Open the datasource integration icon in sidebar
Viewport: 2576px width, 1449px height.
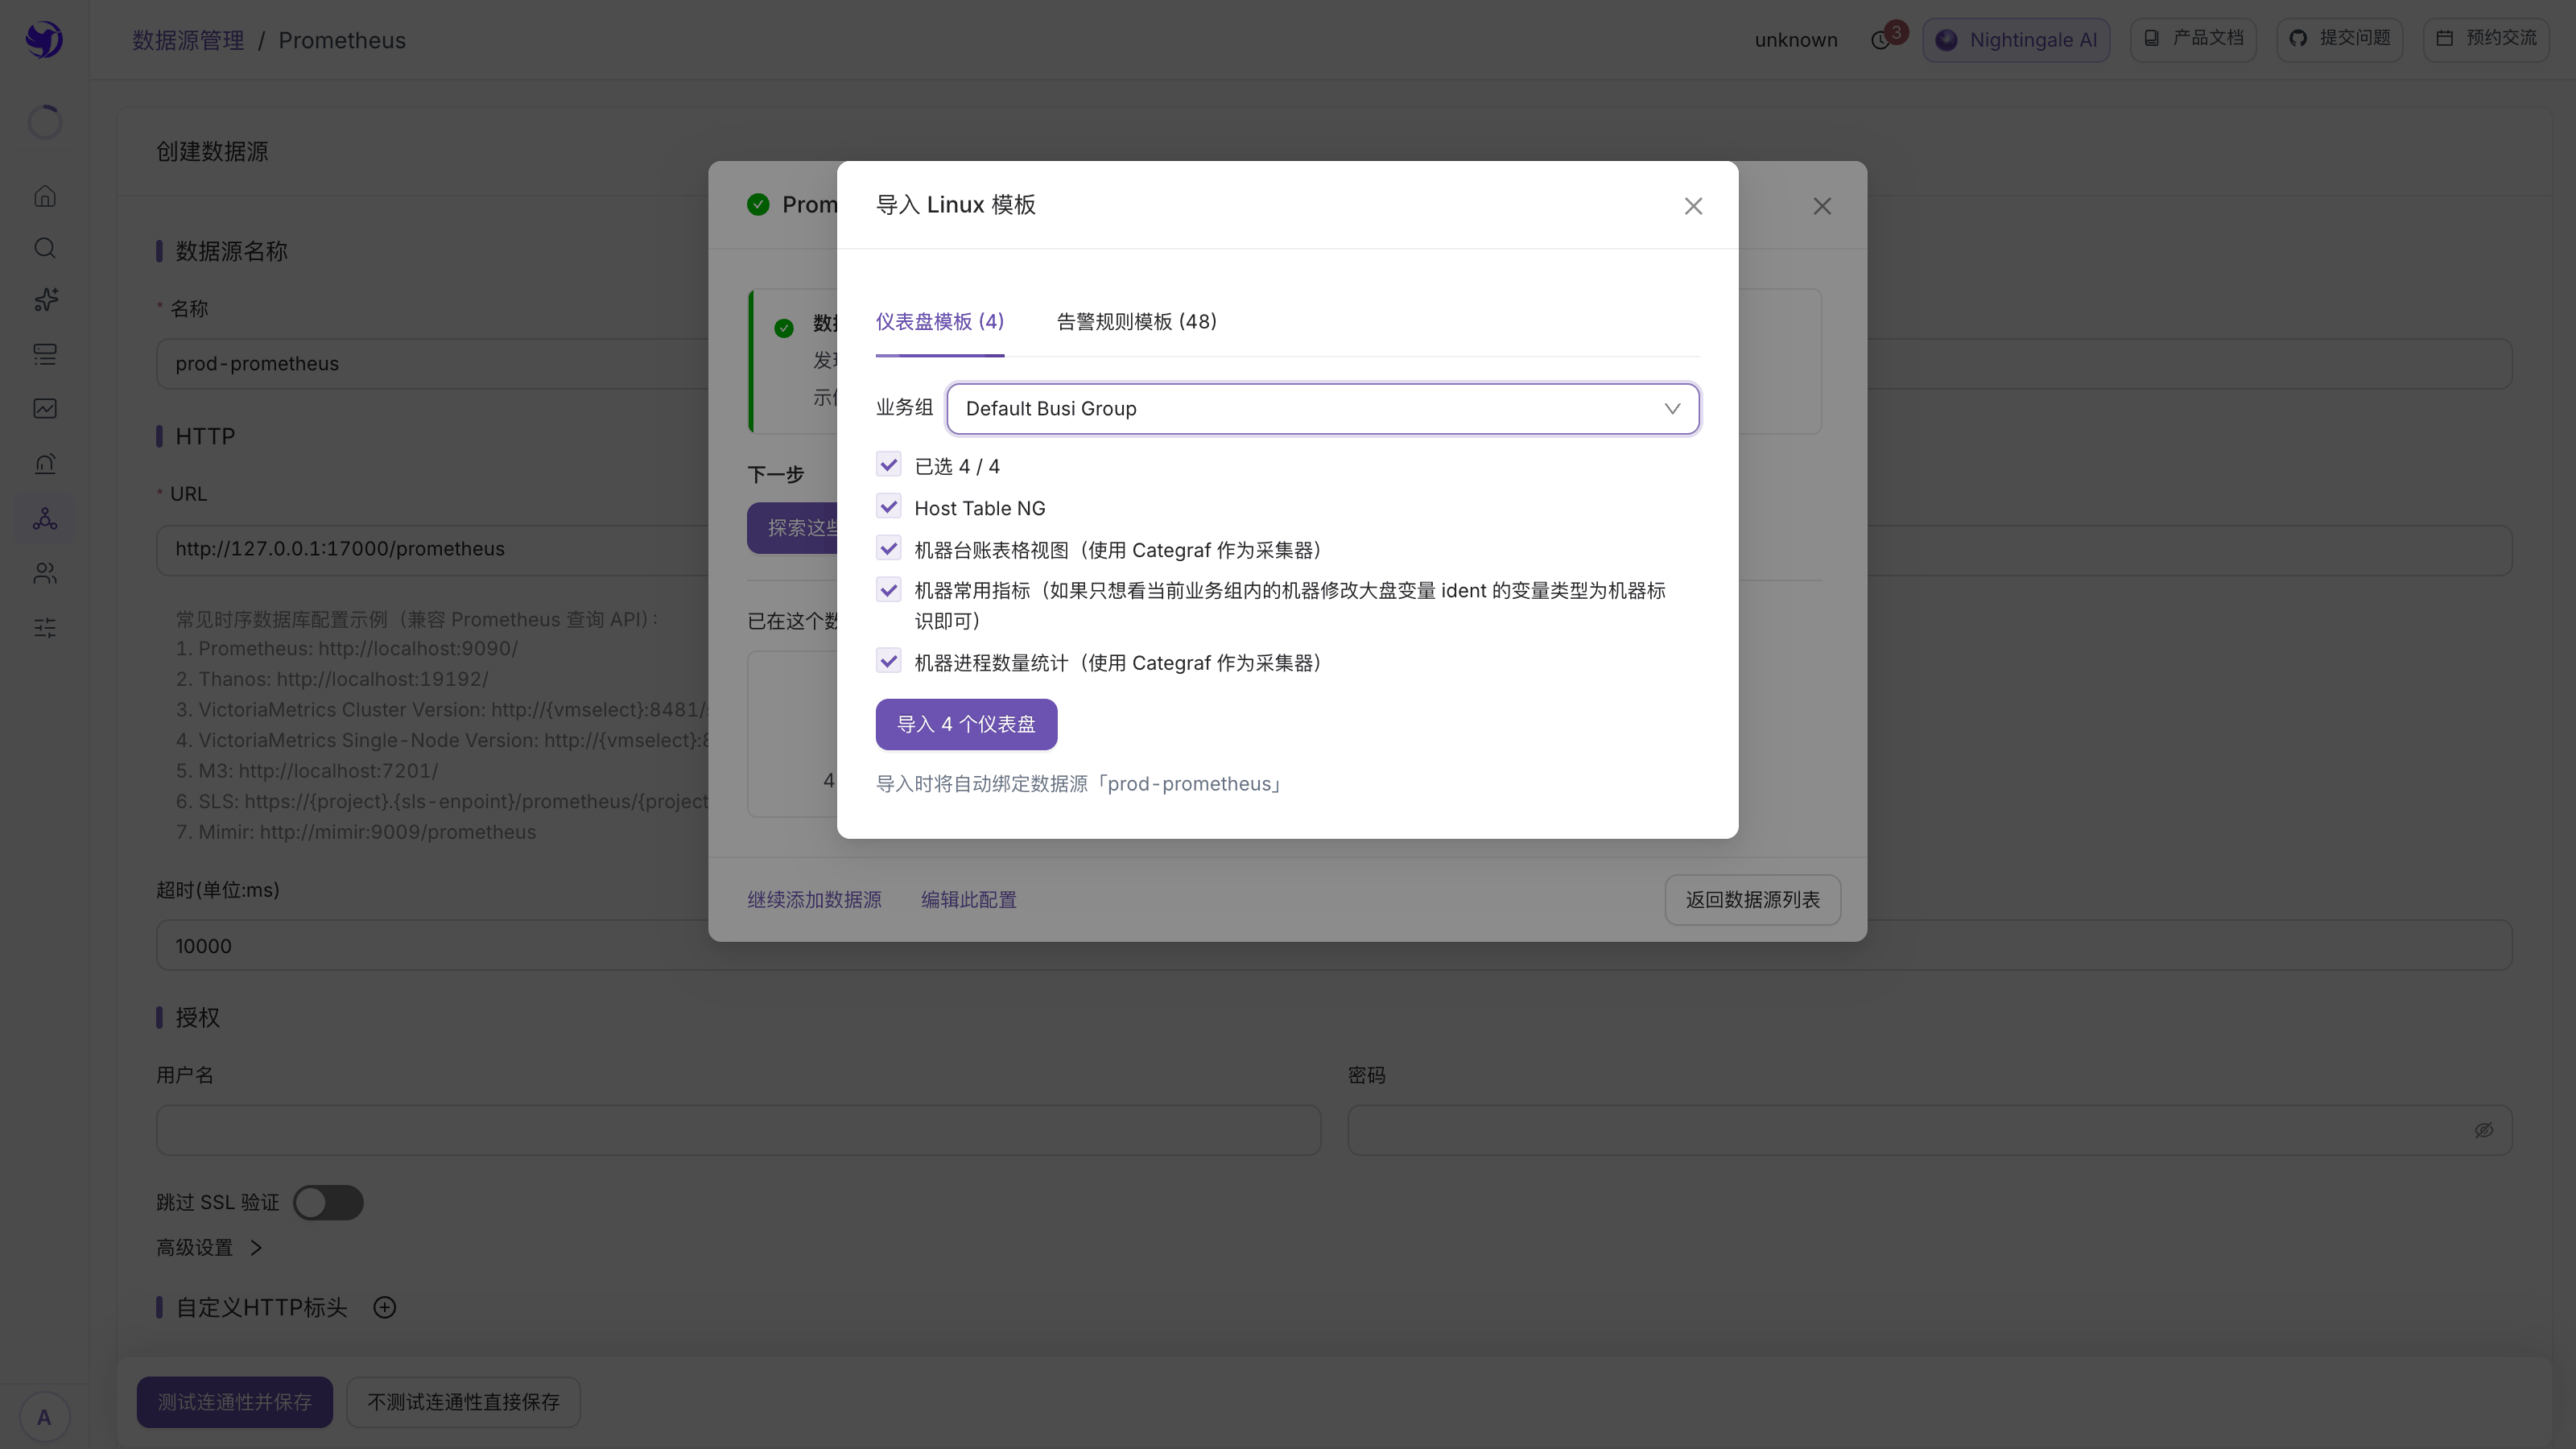click(45, 519)
